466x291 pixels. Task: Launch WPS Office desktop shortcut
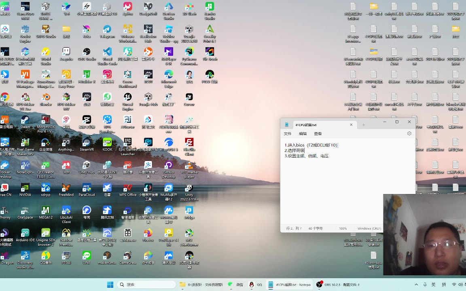[127, 190]
